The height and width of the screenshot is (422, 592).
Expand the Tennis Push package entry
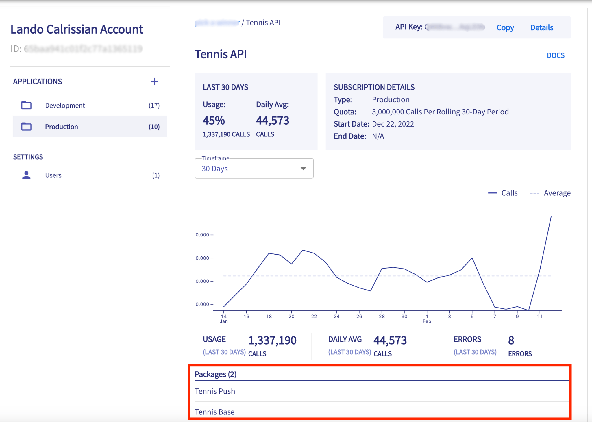[x=215, y=391]
